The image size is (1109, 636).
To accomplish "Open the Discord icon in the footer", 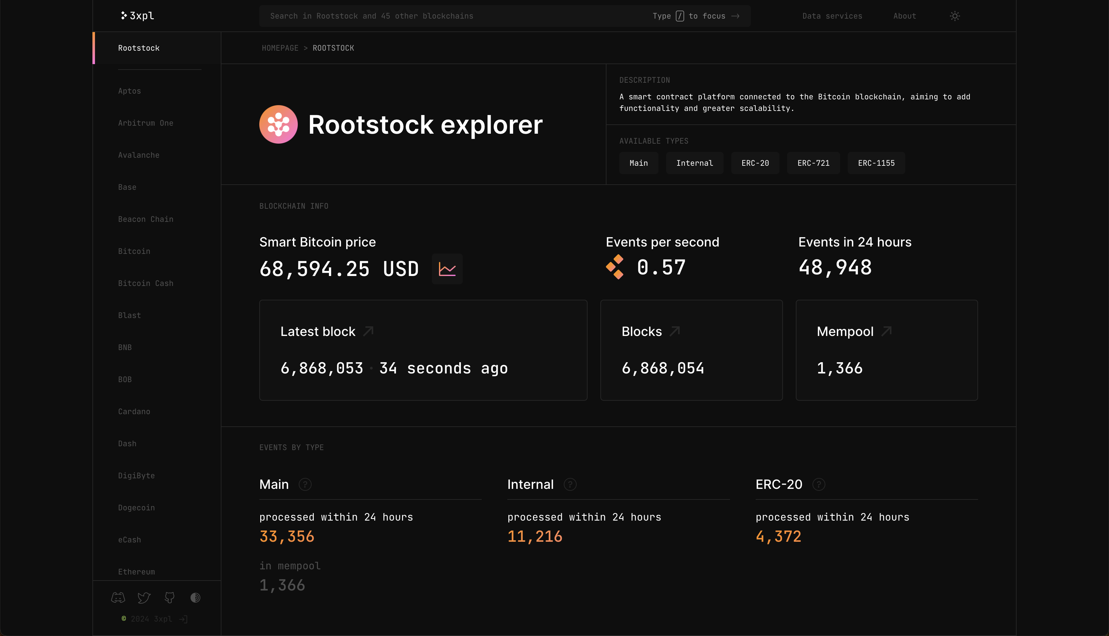I will point(117,598).
